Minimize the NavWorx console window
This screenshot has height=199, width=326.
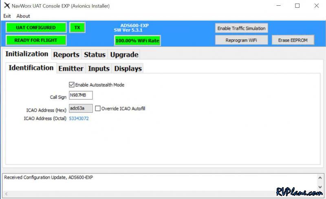(x=279, y=6)
